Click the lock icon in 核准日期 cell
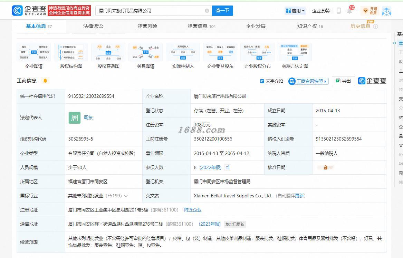403x258 pixels. [325, 167]
